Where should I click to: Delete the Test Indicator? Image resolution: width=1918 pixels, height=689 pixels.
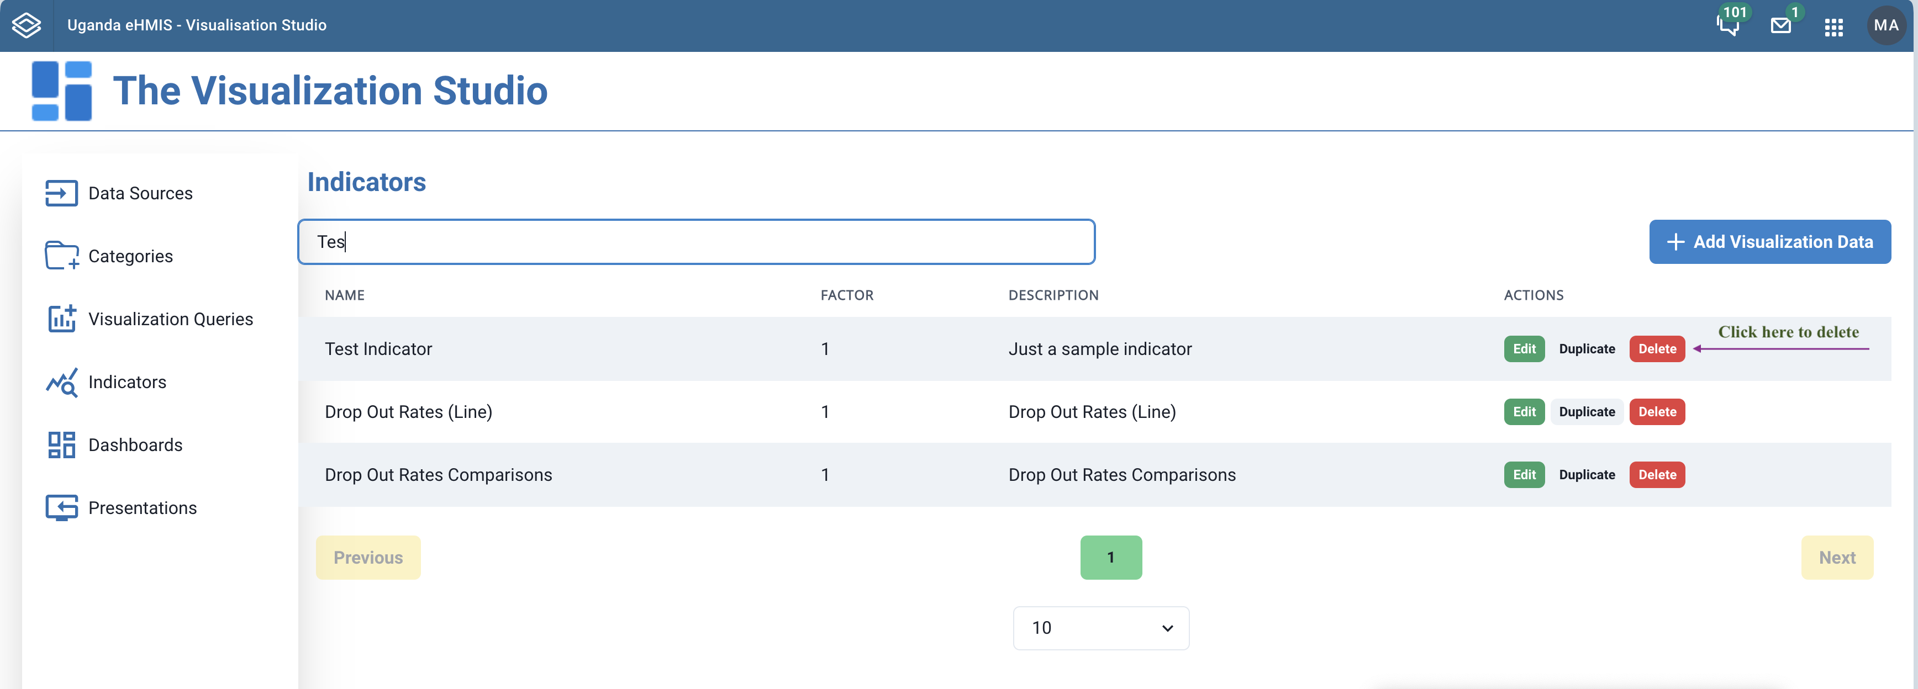pos(1657,349)
